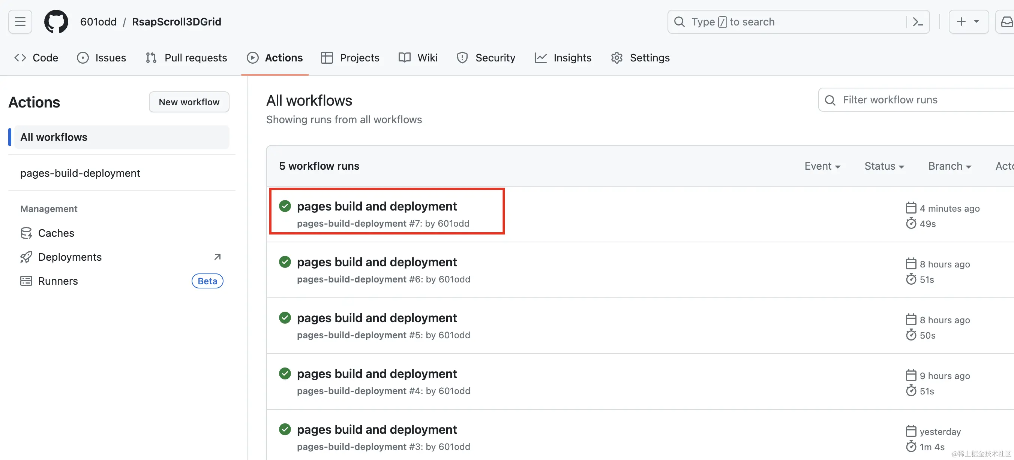Open the inbox notifications icon
This screenshot has height=460, width=1014.
click(x=1006, y=22)
